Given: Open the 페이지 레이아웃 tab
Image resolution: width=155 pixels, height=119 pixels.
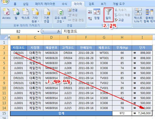Looking at the screenshot, I should pyautogui.click(x=45, y=4).
